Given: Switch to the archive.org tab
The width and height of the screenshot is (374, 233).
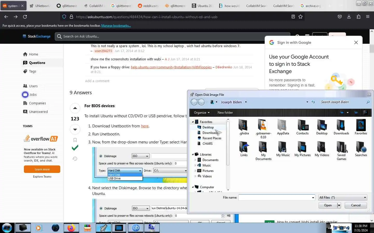Looking at the screenshot, I should (x=311, y=6).
